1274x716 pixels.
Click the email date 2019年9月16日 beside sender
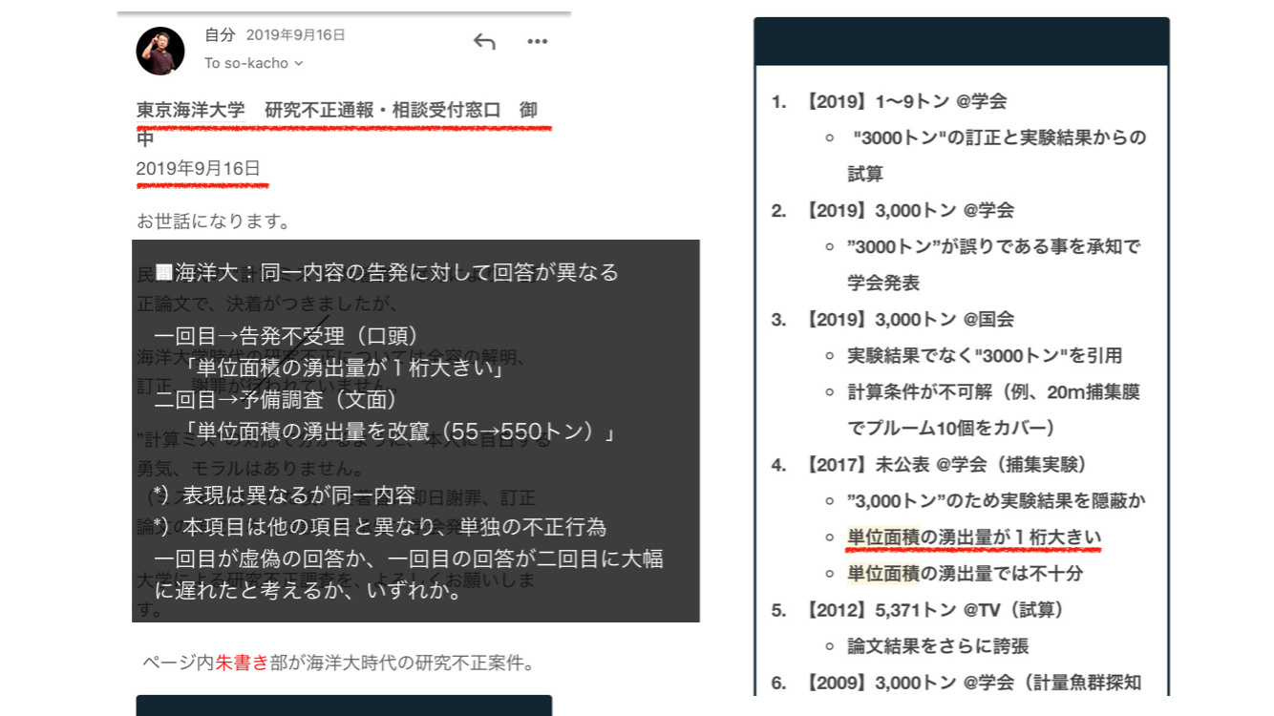[x=296, y=35]
